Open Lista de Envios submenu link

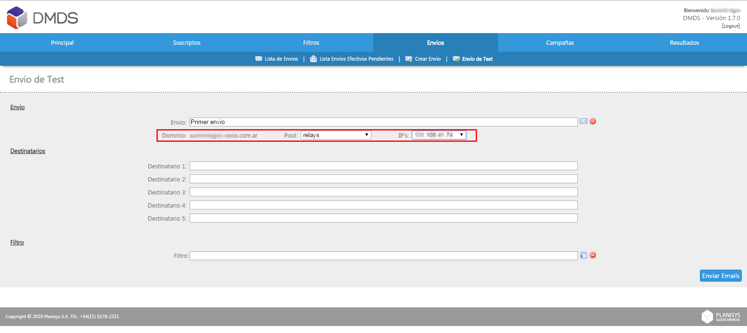coord(281,59)
